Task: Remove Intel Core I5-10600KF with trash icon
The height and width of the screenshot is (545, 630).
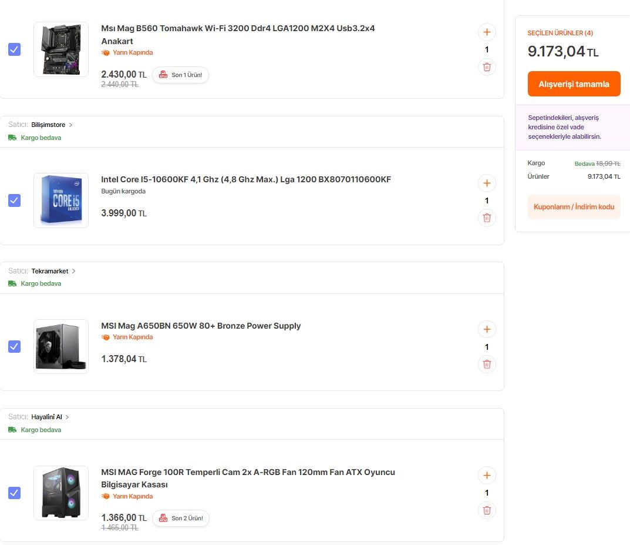Action: [487, 218]
